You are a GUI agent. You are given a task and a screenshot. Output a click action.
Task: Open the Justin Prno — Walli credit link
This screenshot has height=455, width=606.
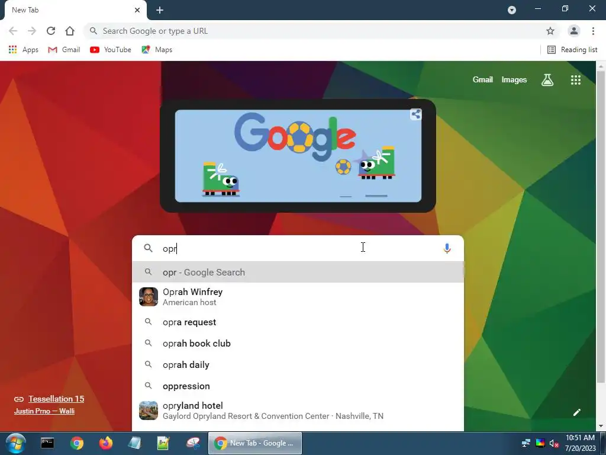tap(44, 411)
